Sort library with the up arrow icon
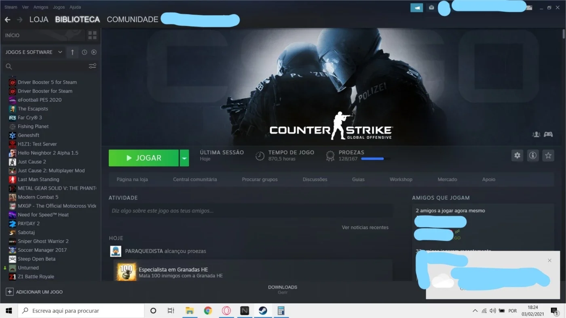This screenshot has width=566, height=318. pos(72,52)
